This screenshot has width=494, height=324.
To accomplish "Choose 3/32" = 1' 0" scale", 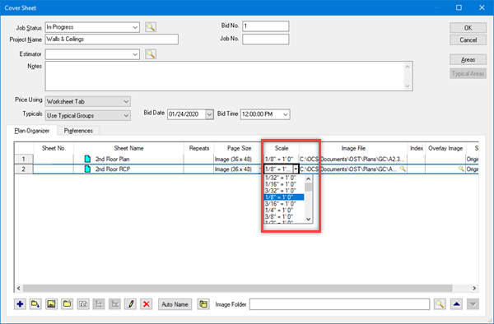I will pos(281,191).
